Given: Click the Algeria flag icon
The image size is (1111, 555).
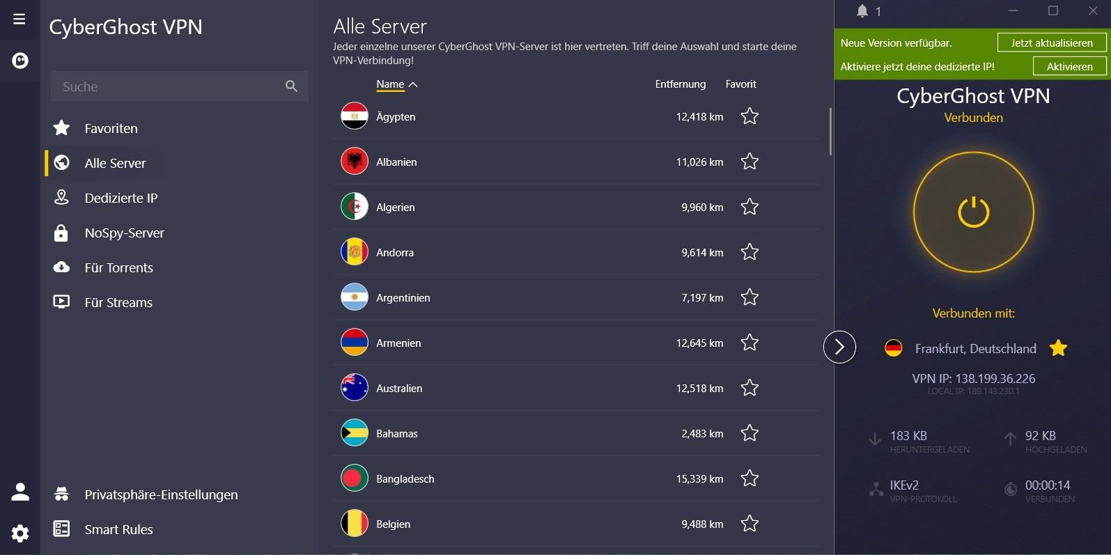Looking at the screenshot, I should (355, 207).
